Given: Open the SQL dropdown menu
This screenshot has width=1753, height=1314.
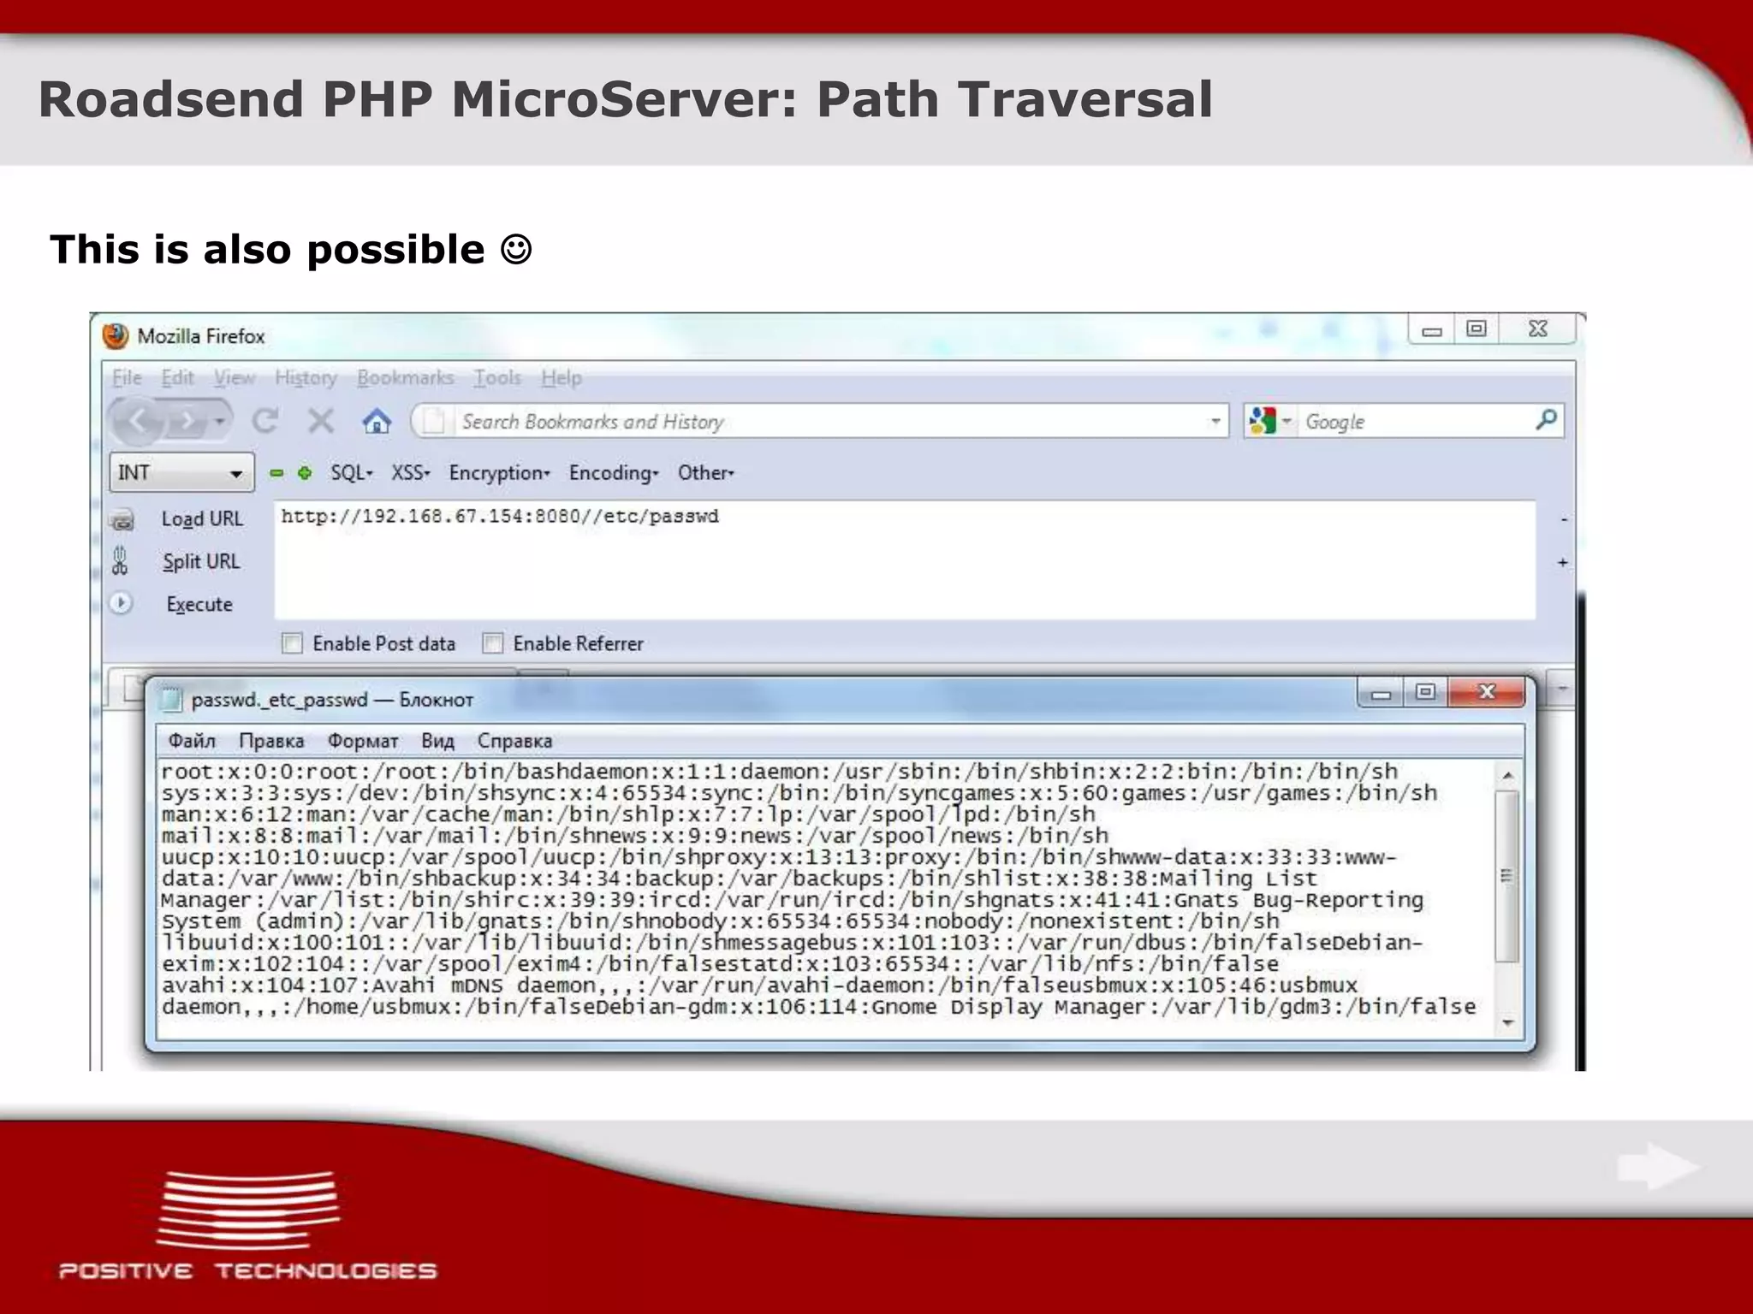Looking at the screenshot, I should 352,473.
